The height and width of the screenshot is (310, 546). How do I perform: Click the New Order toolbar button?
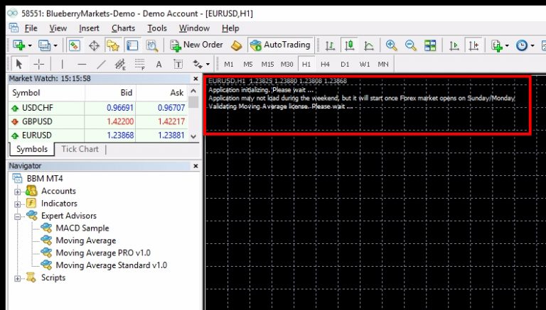tap(196, 45)
